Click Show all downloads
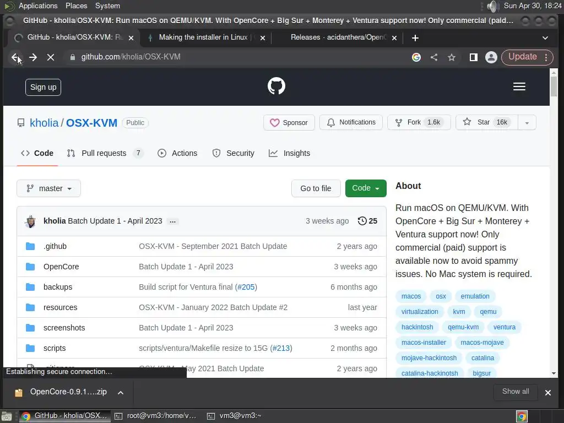Viewport: 564px width, 423px height. [516, 392]
